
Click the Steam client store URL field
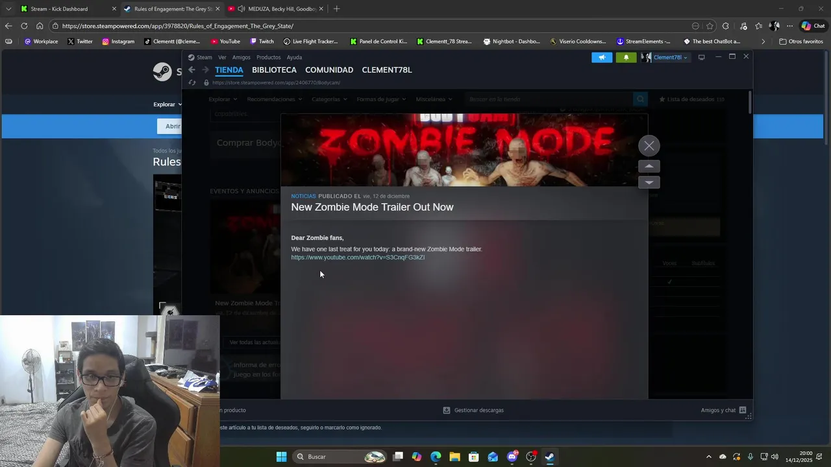coord(276,83)
